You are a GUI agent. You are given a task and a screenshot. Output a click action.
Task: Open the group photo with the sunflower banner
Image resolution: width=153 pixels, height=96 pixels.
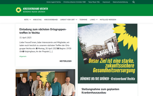(x=45, y=83)
